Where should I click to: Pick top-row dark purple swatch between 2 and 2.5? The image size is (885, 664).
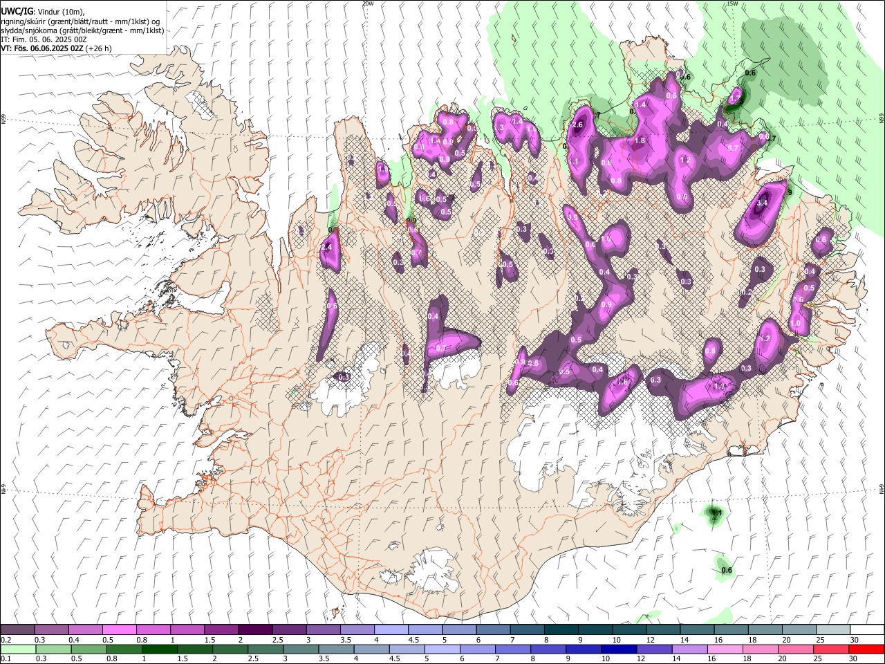[x=255, y=630]
